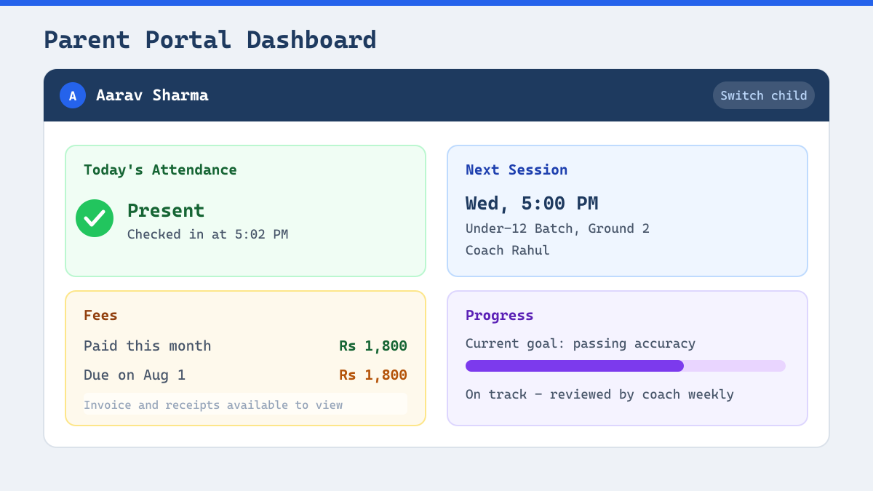
Task: Click the Coach Rahul text
Action: coord(508,250)
